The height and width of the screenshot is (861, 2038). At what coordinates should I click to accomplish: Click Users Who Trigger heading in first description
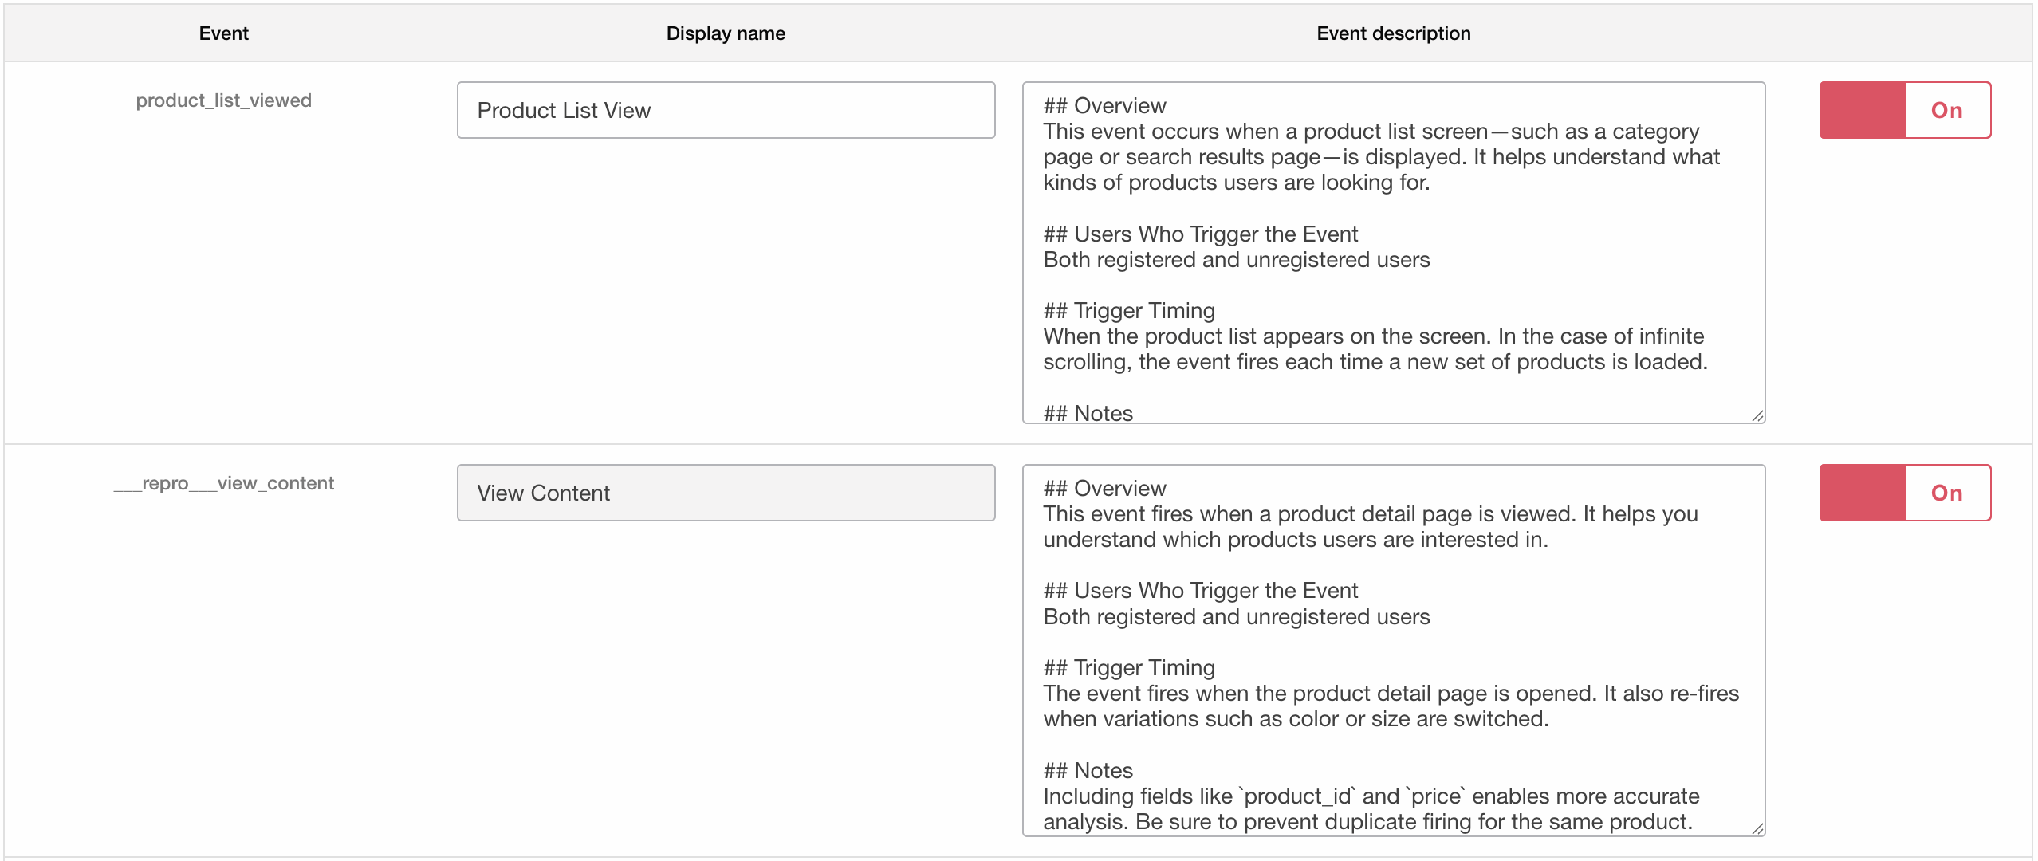[1200, 234]
